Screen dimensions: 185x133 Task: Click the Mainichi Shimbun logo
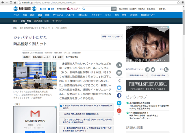click(26, 9)
